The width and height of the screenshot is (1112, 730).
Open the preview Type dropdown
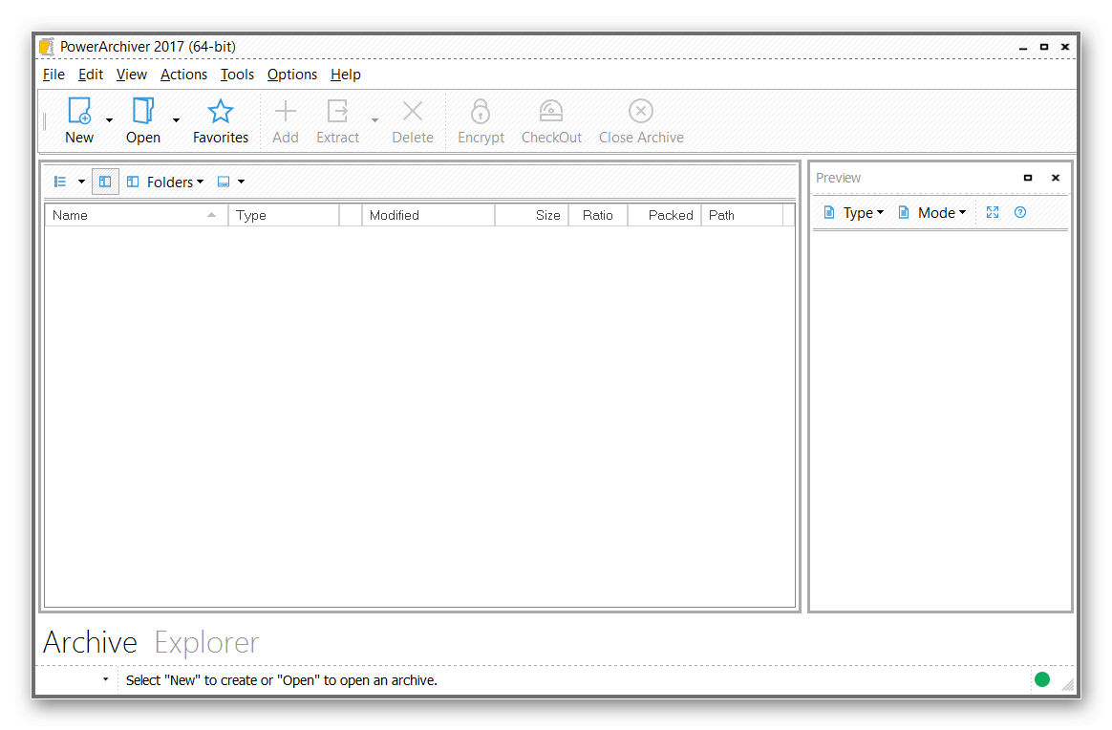click(x=853, y=212)
